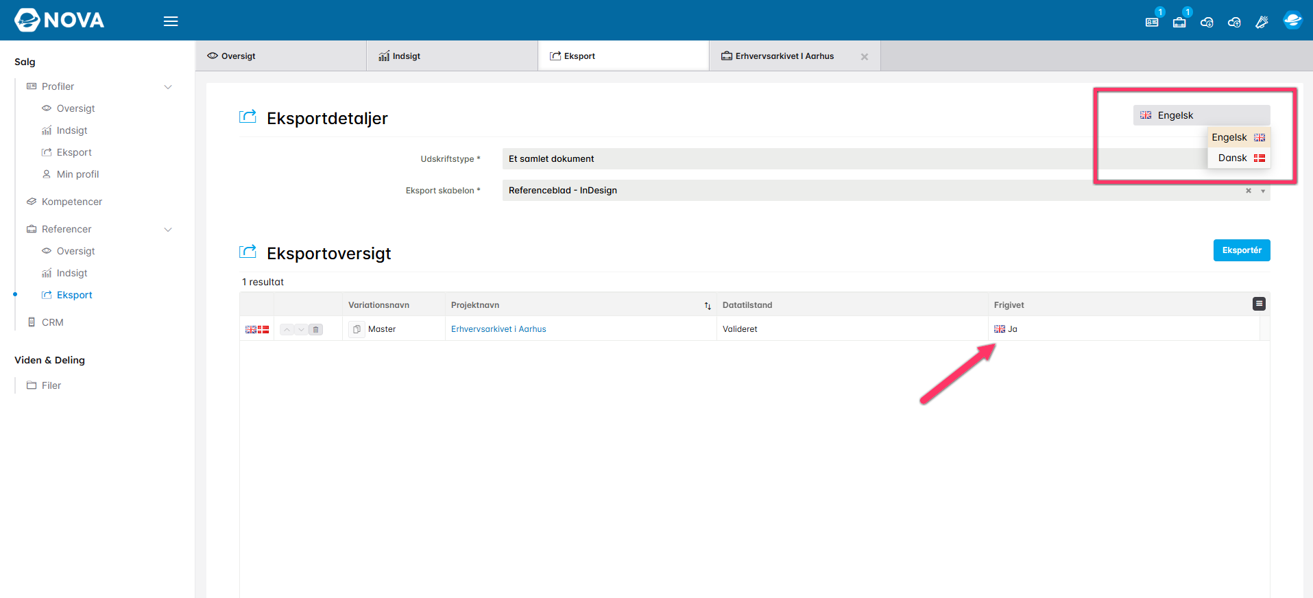Open Eksport under Profiler
The height and width of the screenshot is (598, 1313).
[x=74, y=152]
